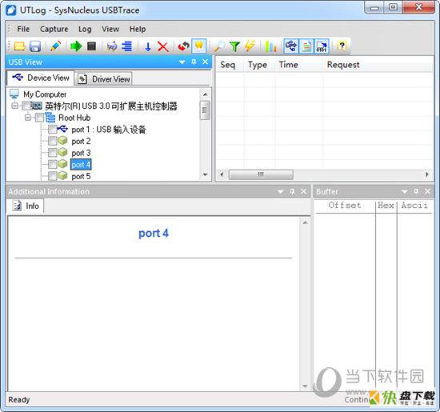Collapse the USB 3.0 host controller node
The height and width of the screenshot is (412, 440).
pyautogui.click(x=14, y=106)
